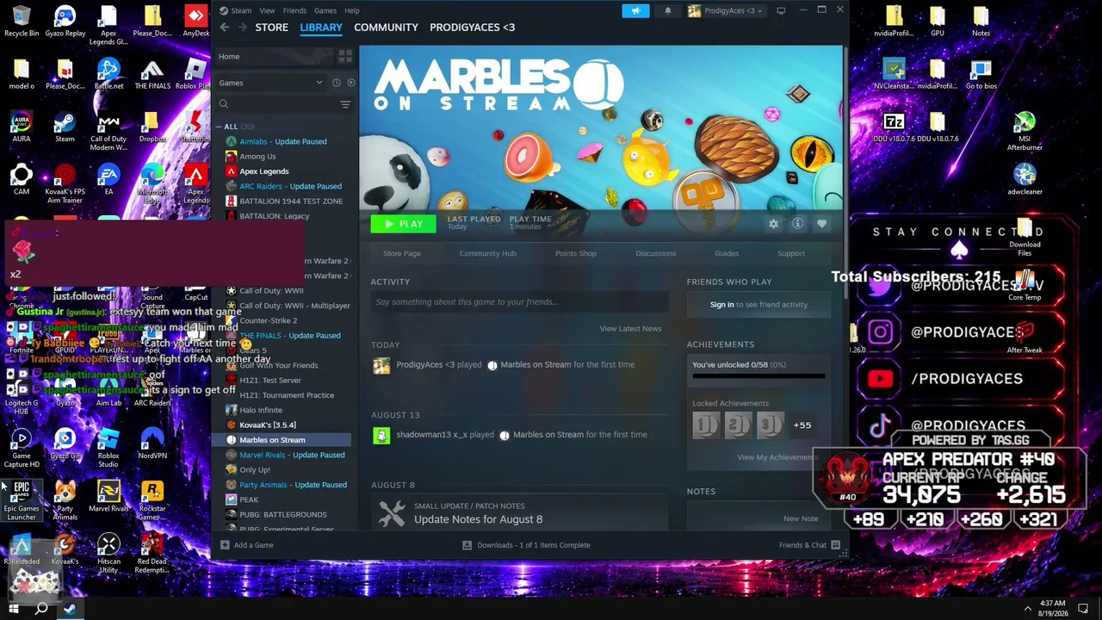Show Marbles on Stream game info
This screenshot has width=1102, height=620.
797,224
